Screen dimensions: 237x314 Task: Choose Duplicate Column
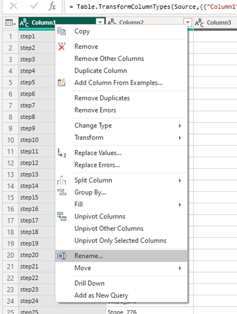click(x=100, y=71)
